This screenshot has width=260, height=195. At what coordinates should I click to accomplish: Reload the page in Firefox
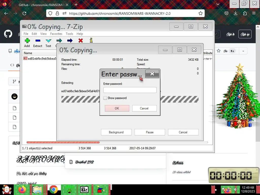(24, 13)
